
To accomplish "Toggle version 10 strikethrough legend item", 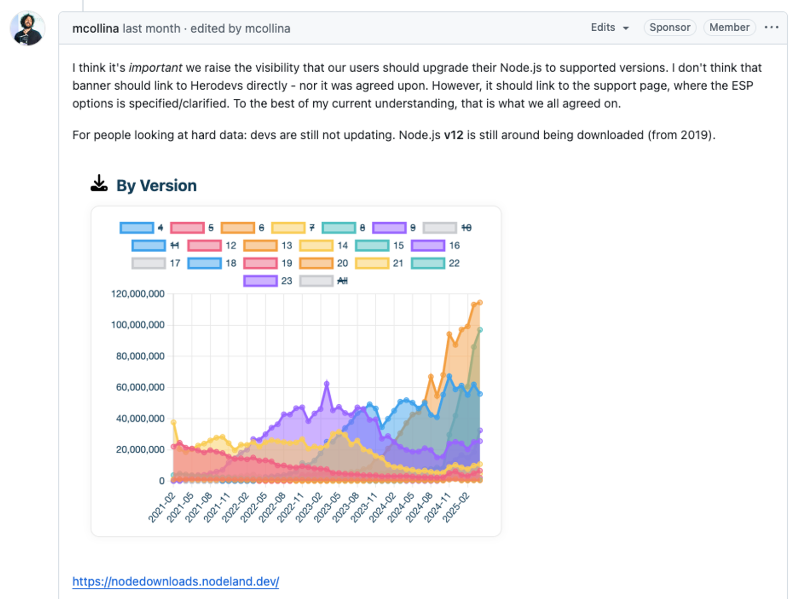I will click(x=447, y=228).
